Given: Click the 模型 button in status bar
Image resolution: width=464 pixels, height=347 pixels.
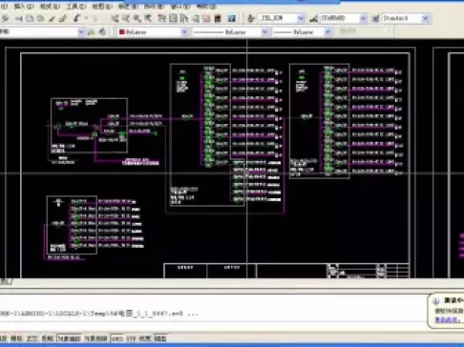Looking at the screenshot, I should click(160, 338).
